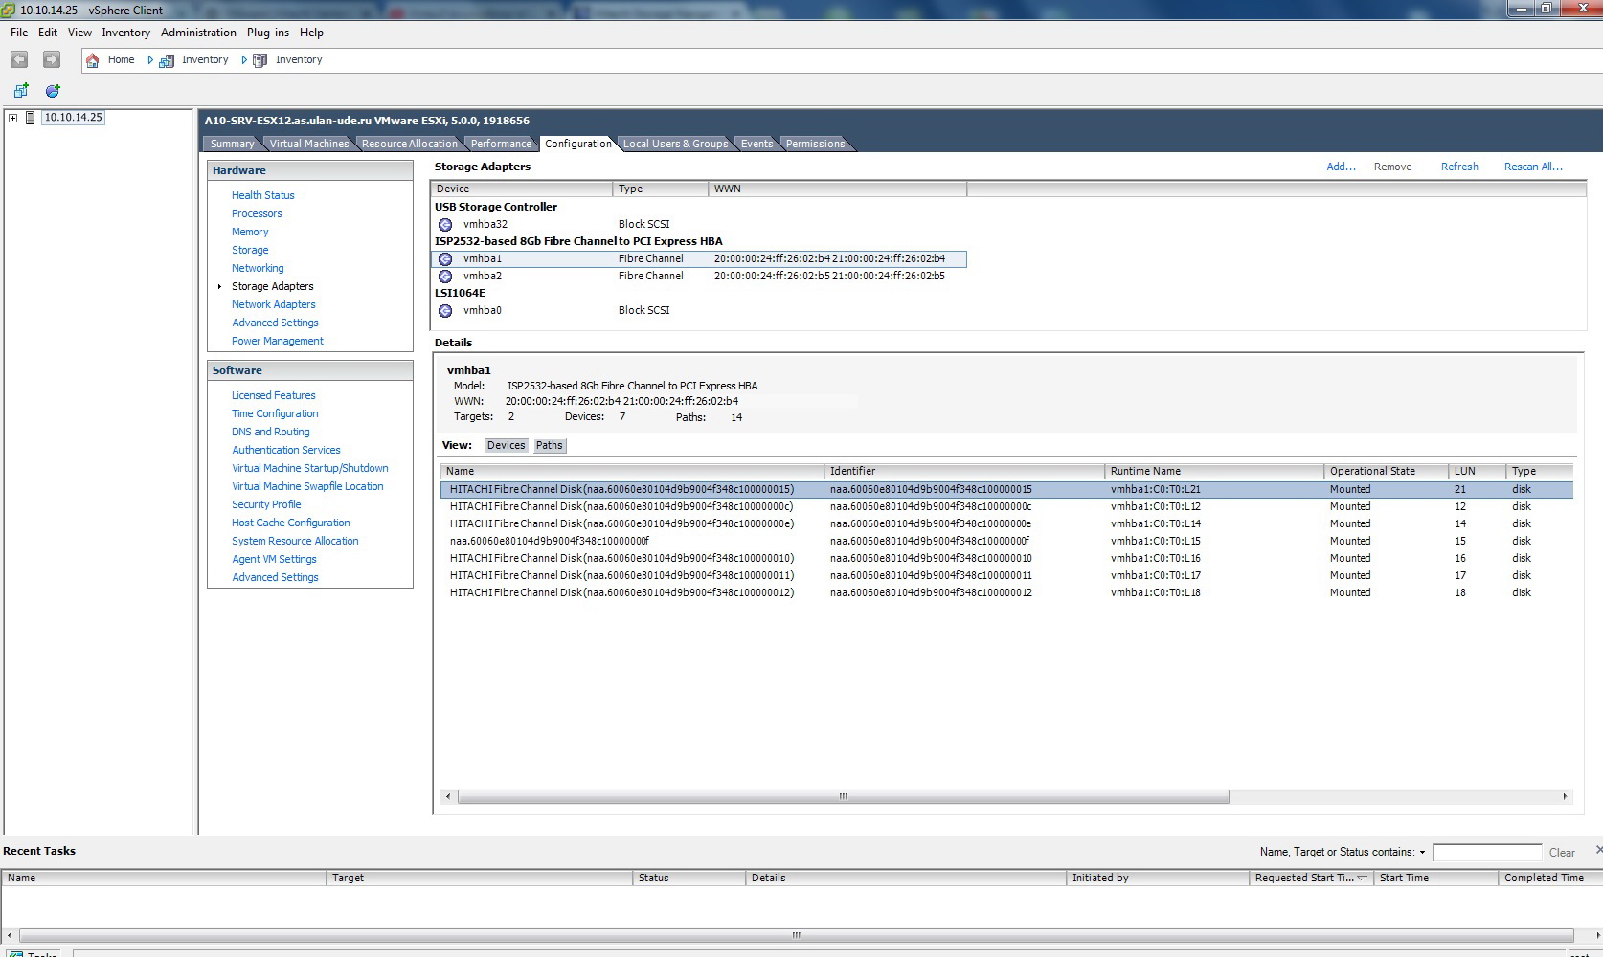This screenshot has width=1603, height=957.
Task: Click the first Inventory breadcrumb icon
Action: click(x=167, y=60)
